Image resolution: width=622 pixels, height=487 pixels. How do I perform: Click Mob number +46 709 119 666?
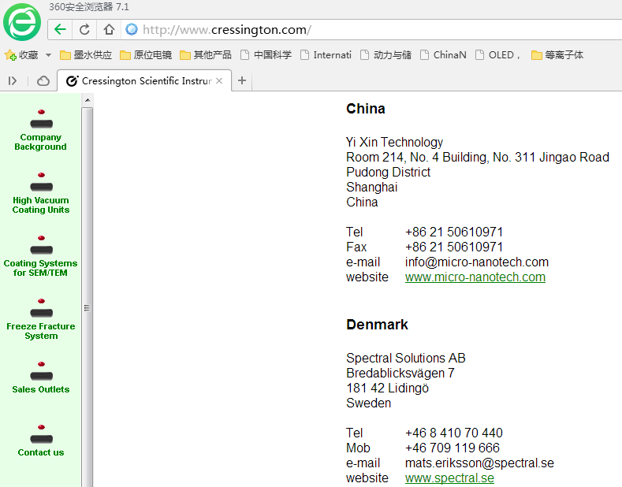453,448
